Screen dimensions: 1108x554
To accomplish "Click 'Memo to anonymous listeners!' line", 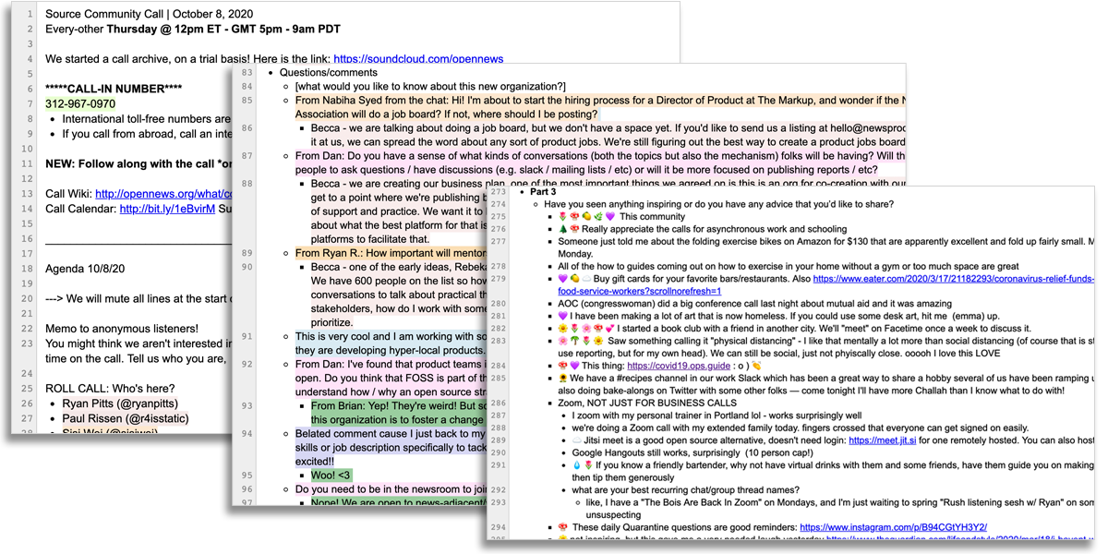I will pos(121,329).
